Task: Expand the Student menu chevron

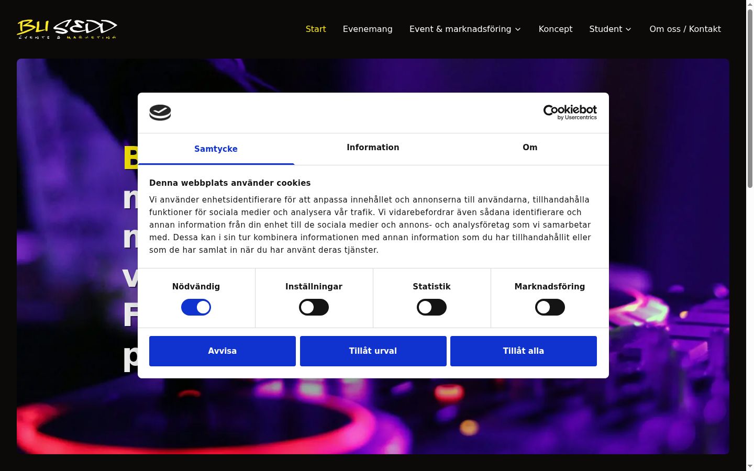Action: click(628, 29)
